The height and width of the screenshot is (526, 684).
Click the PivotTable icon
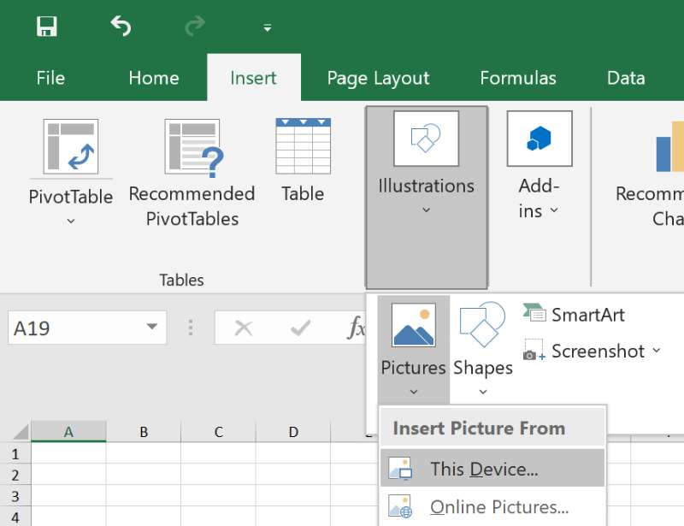point(71,146)
